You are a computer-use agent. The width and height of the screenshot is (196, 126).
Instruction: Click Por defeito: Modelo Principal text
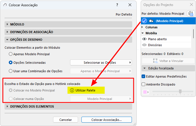click(x=163, y=14)
